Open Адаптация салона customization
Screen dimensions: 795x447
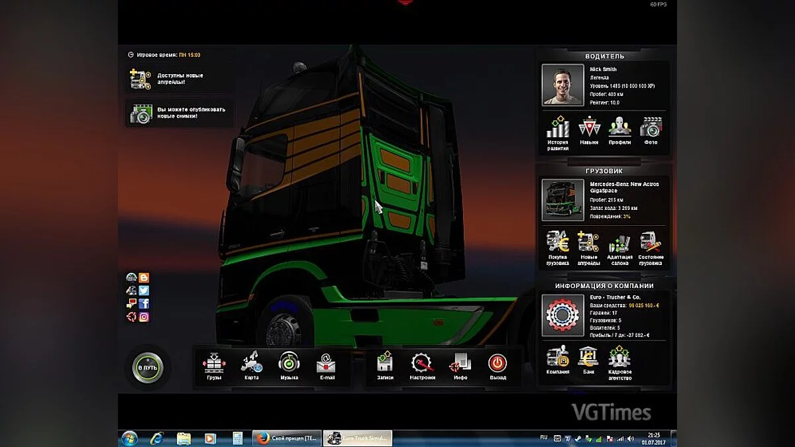[x=619, y=244]
